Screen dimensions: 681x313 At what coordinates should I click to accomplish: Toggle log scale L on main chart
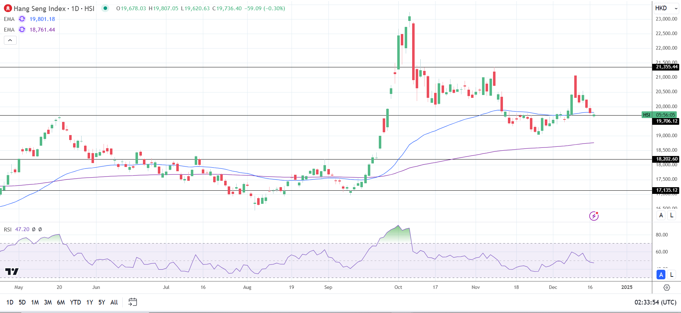point(672,216)
